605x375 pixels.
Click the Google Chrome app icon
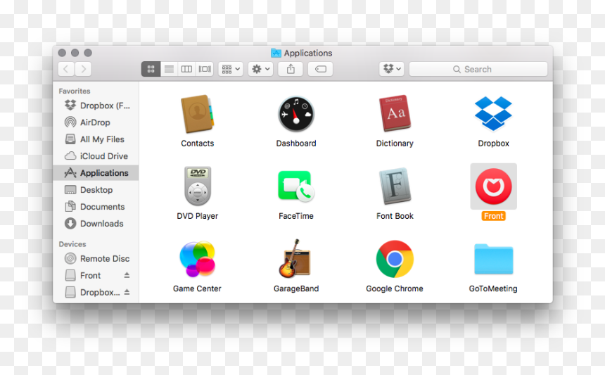click(395, 259)
